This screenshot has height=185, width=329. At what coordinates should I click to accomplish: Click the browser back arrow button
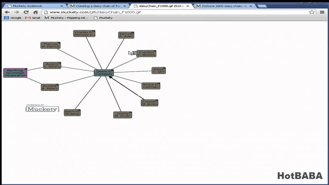tap(7, 12)
